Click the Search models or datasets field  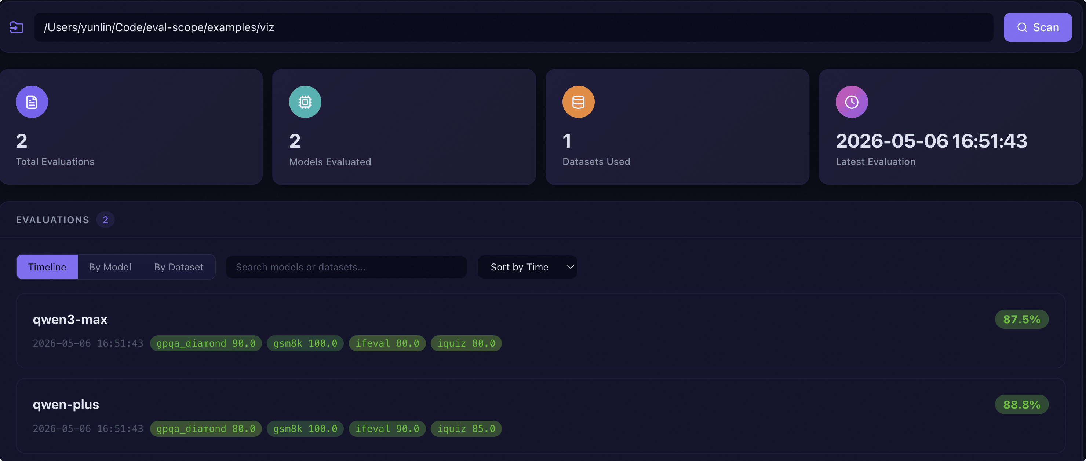pyautogui.click(x=346, y=267)
